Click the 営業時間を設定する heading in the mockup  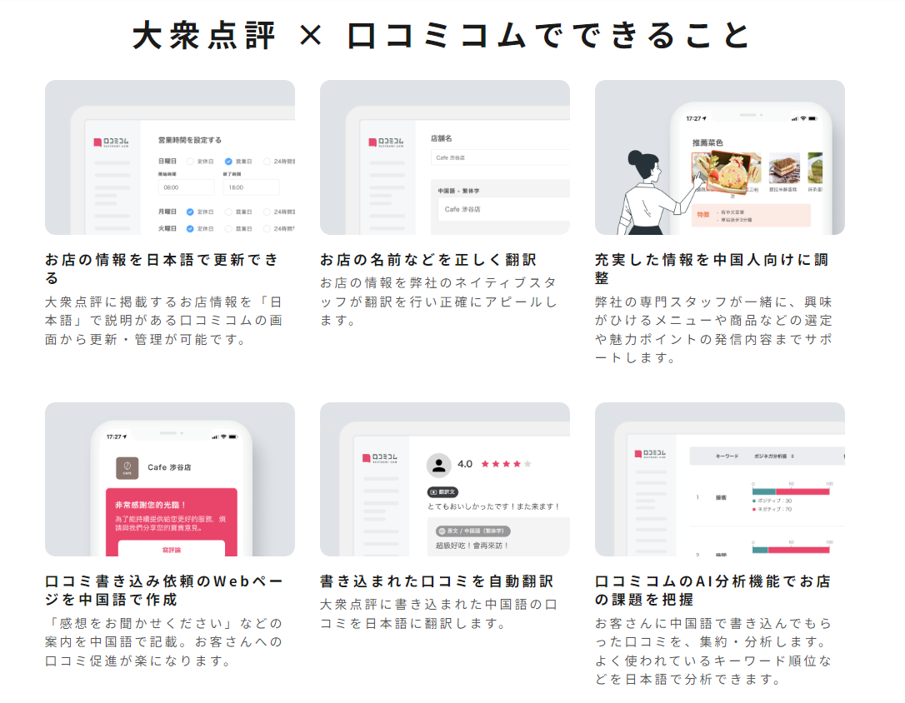(190, 140)
